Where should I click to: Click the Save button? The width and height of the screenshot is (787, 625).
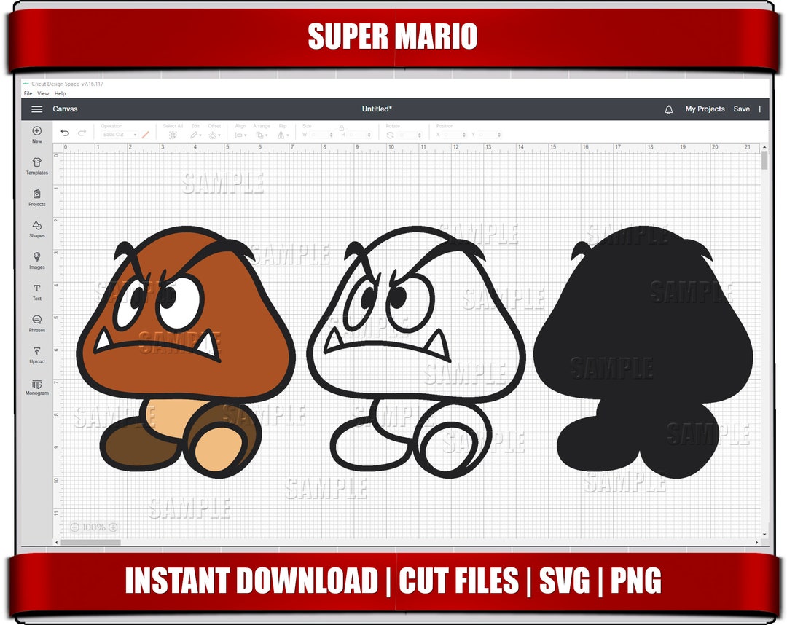pyautogui.click(x=742, y=109)
